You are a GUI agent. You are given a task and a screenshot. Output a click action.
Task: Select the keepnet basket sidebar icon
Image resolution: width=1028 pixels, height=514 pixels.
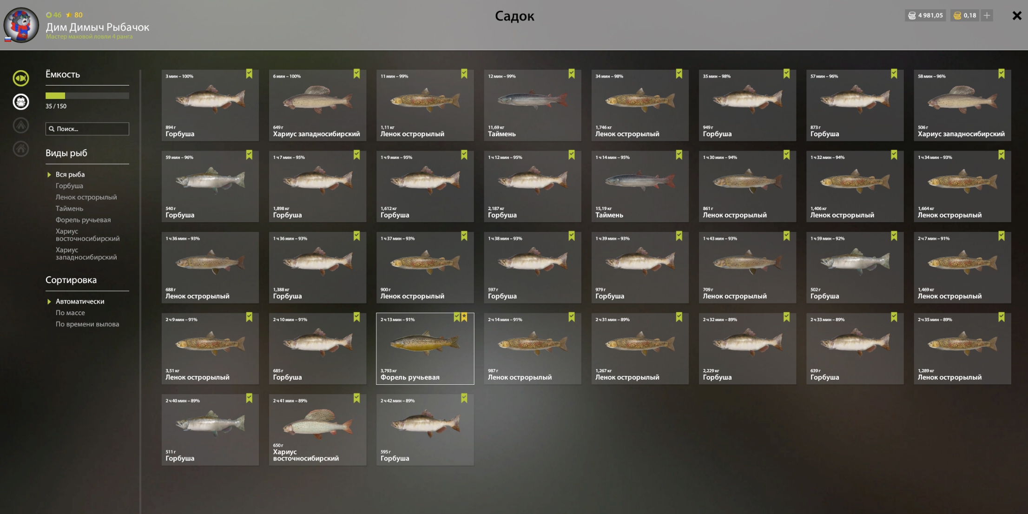tap(21, 102)
